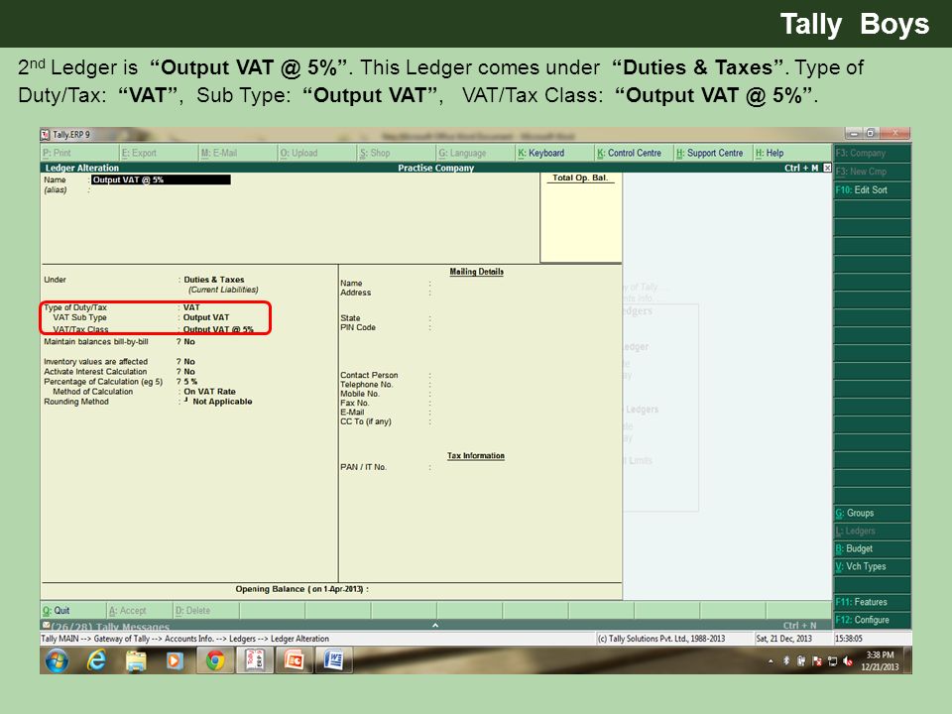Open G: Language menu
The height and width of the screenshot is (714, 952).
475,153
